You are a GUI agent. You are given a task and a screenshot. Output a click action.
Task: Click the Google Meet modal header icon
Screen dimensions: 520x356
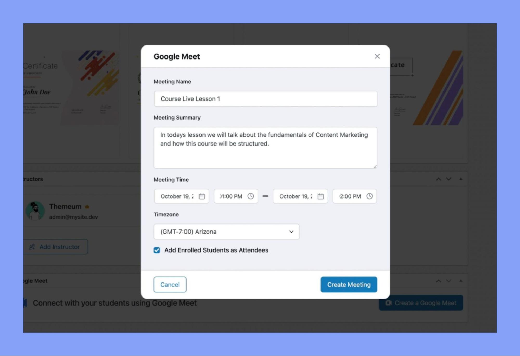click(x=377, y=56)
